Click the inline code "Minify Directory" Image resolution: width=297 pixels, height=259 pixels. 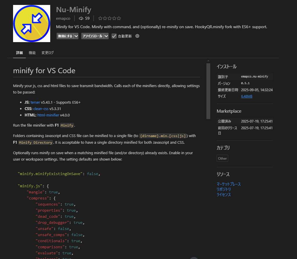[x=36, y=143]
